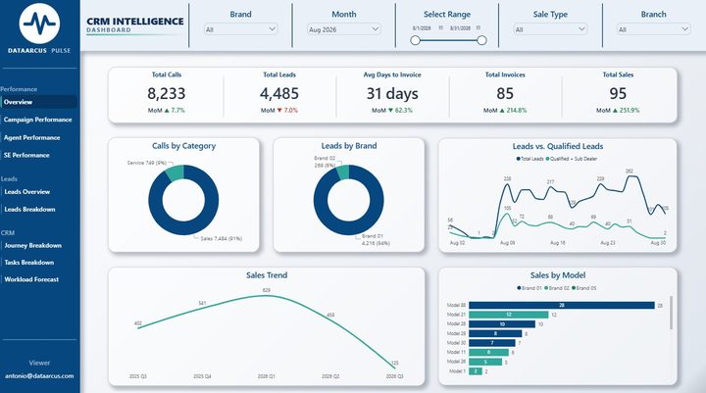Navigate to Tasks Breakdown
This screenshot has height=393, width=706.
[29, 262]
